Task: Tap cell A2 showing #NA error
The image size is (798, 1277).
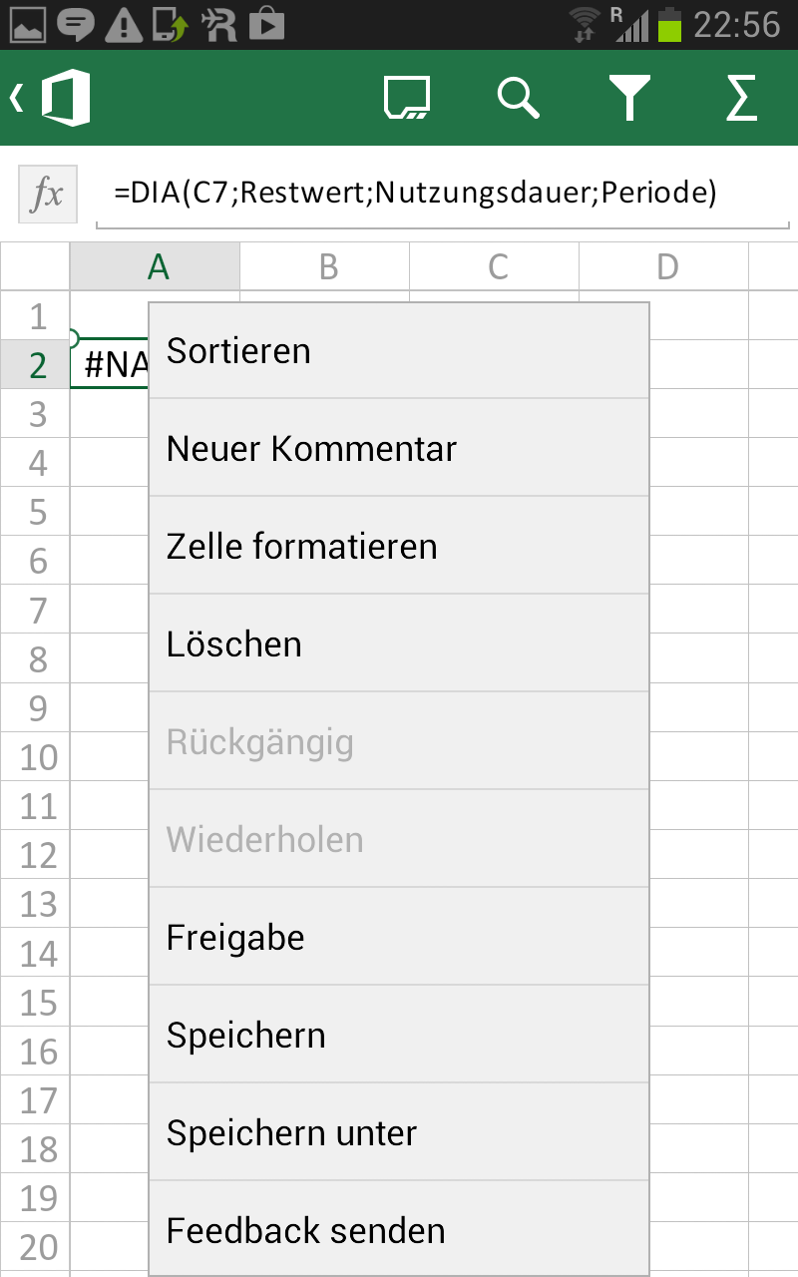Action: (110, 365)
